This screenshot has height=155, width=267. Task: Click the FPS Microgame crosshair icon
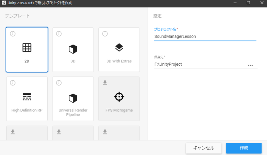119,97
